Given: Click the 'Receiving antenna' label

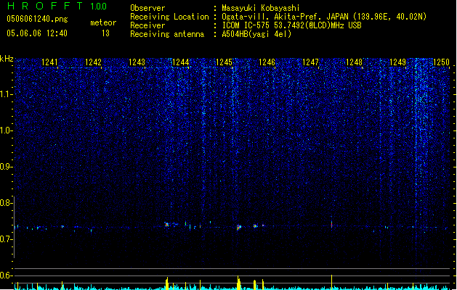Looking at the screenshot, I should click(x=167, y=34).
